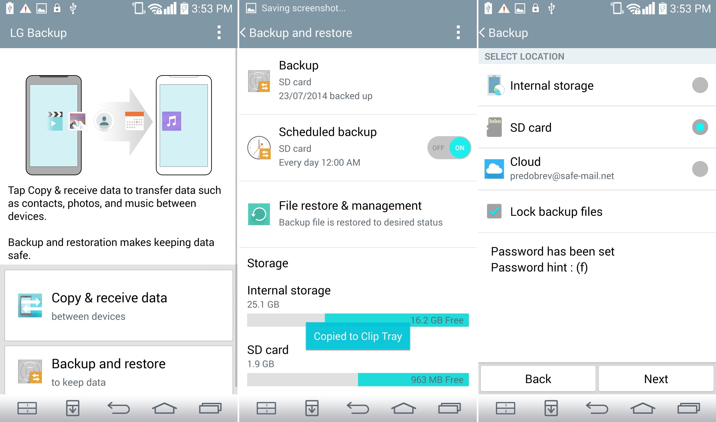Toggle the Scheduled backup ON/OFF switch

(x=449, y=147)
